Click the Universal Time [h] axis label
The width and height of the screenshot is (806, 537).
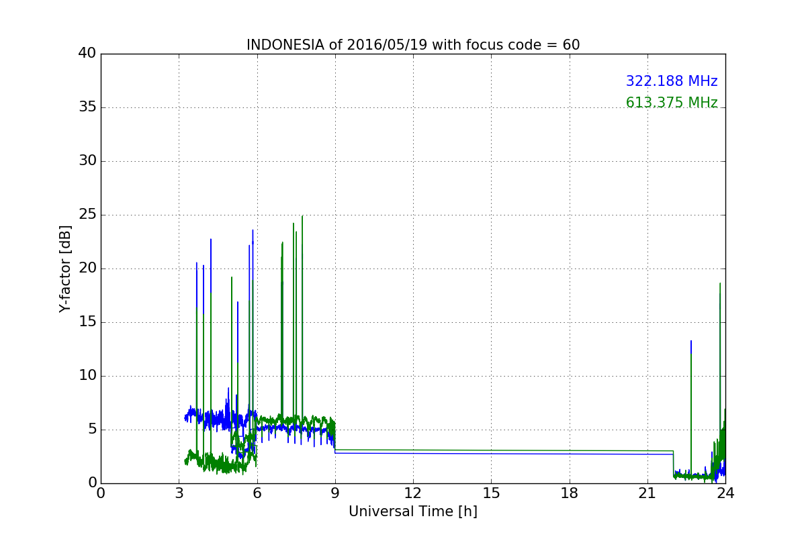click(x=413, y=511)
